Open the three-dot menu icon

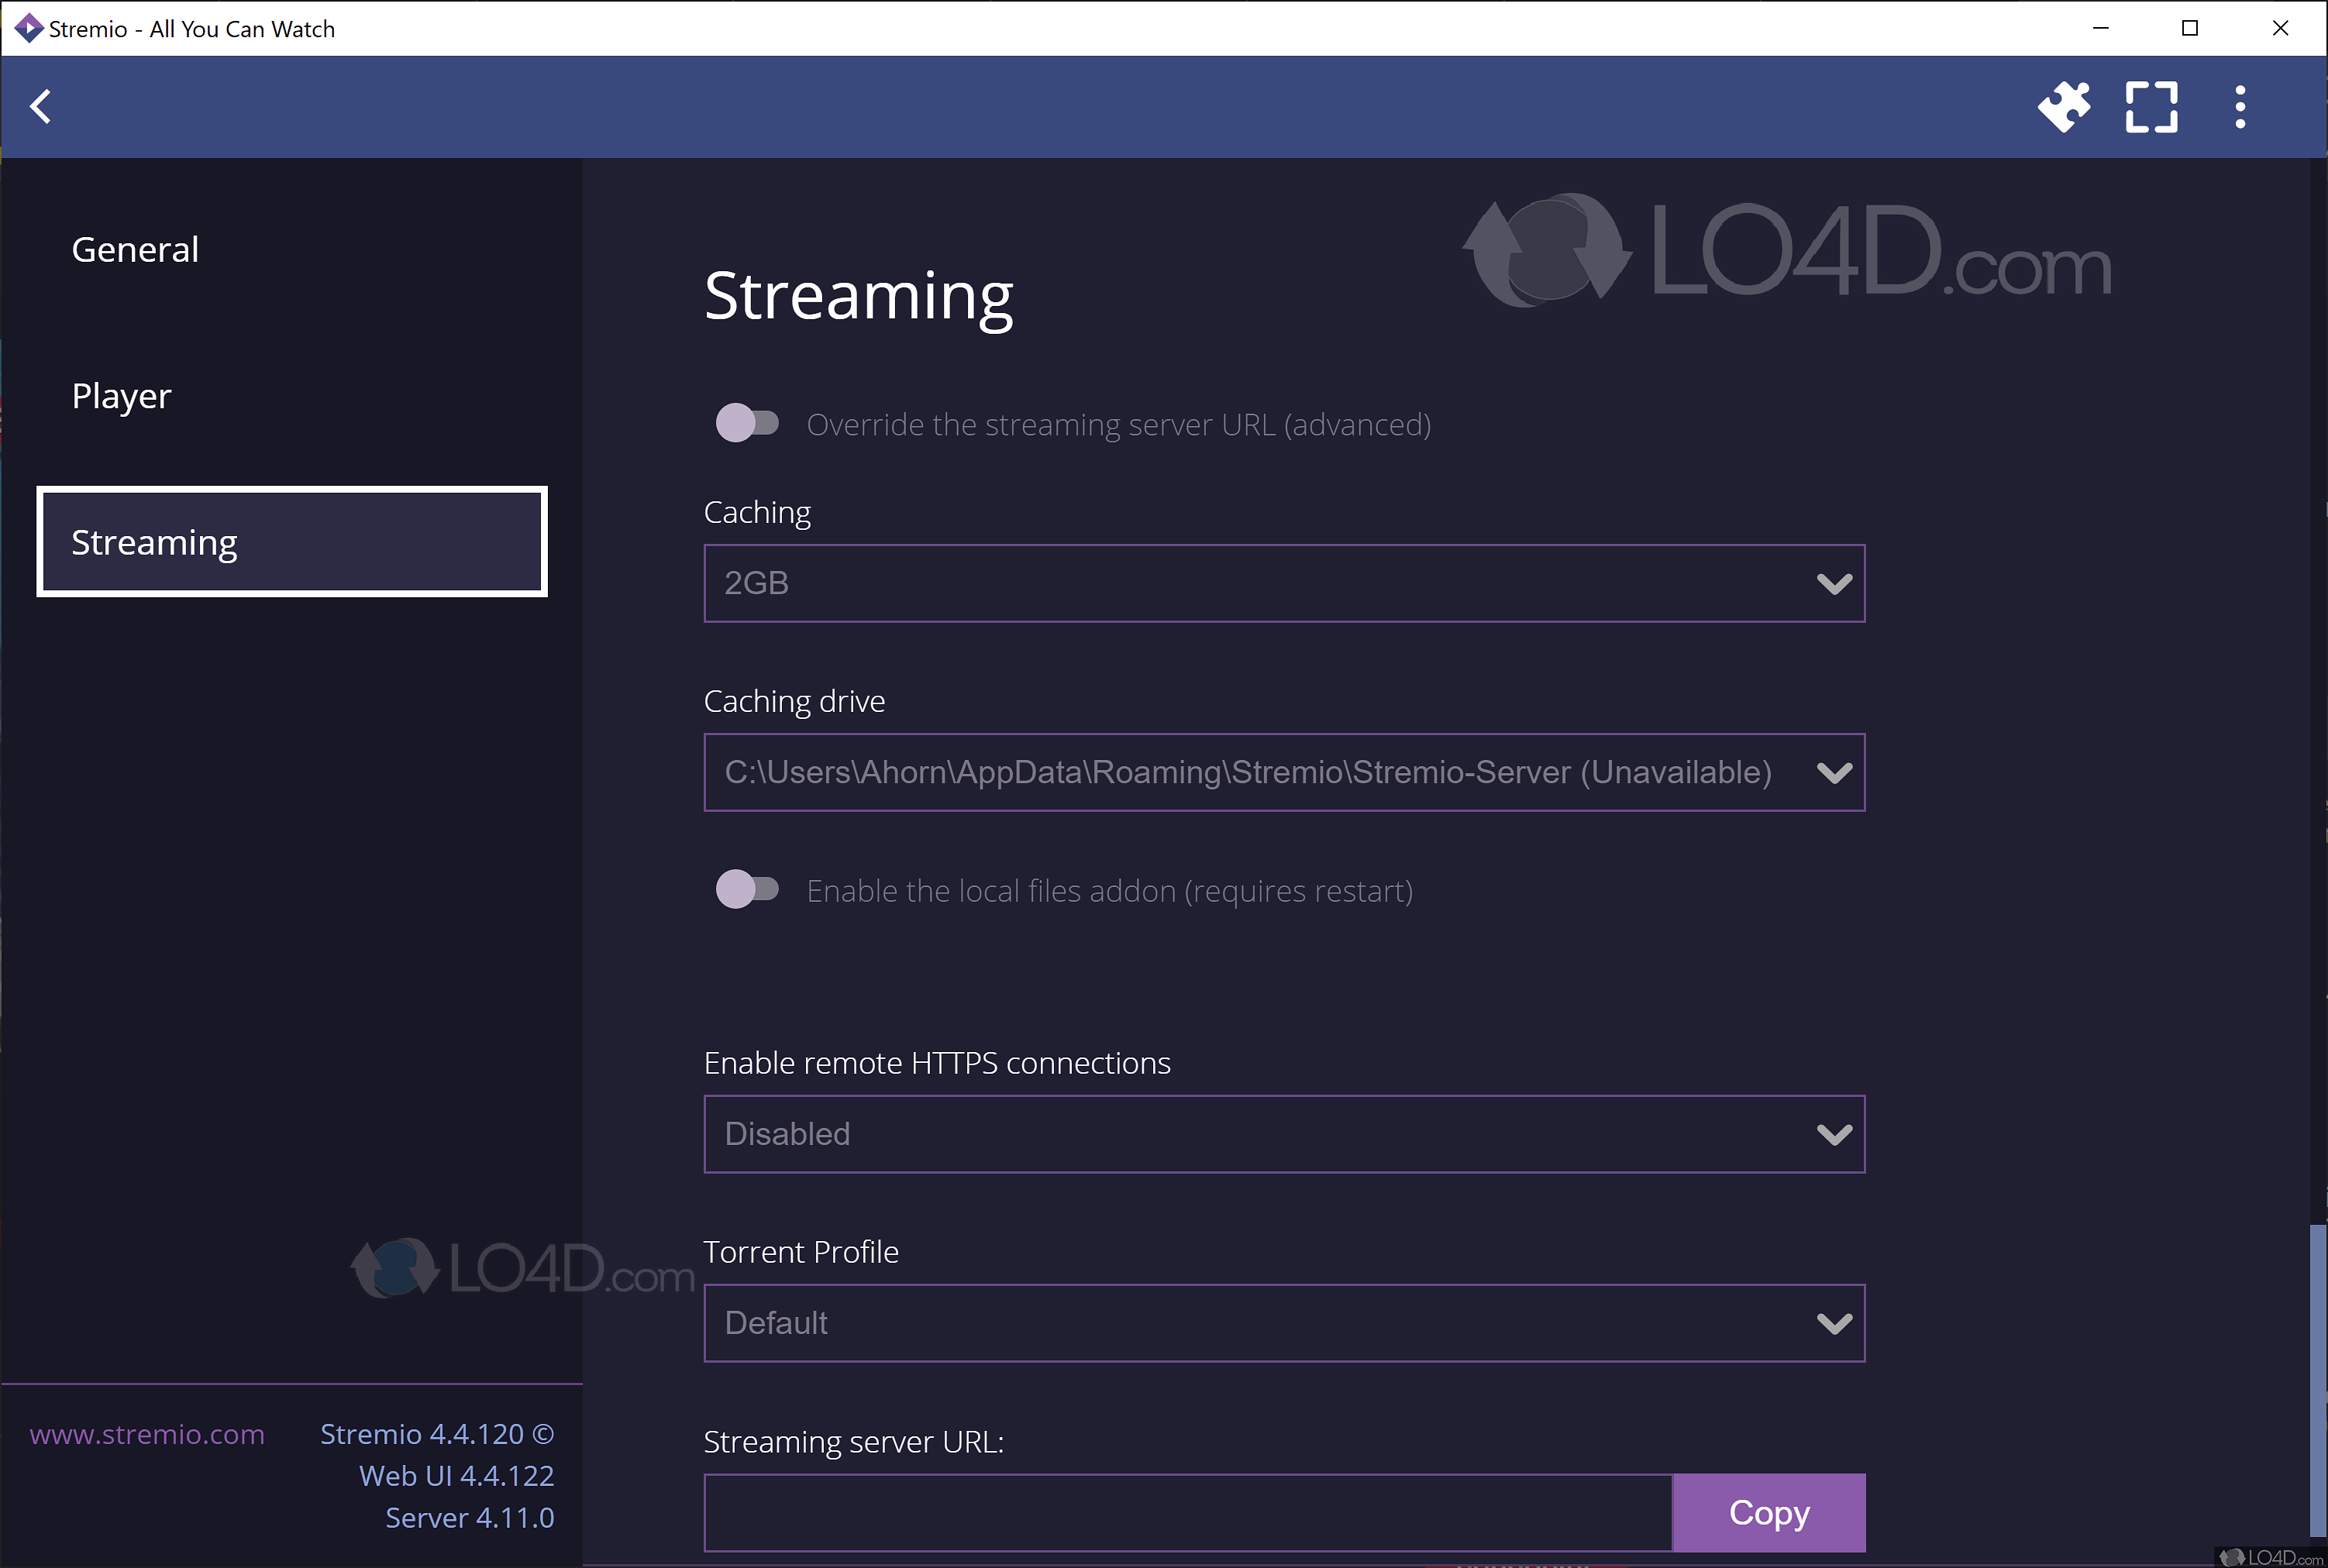(2240, 106)
